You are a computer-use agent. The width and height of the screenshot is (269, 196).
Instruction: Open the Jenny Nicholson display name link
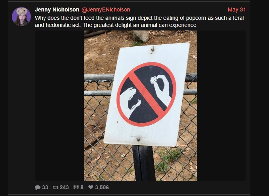point(57,10)
